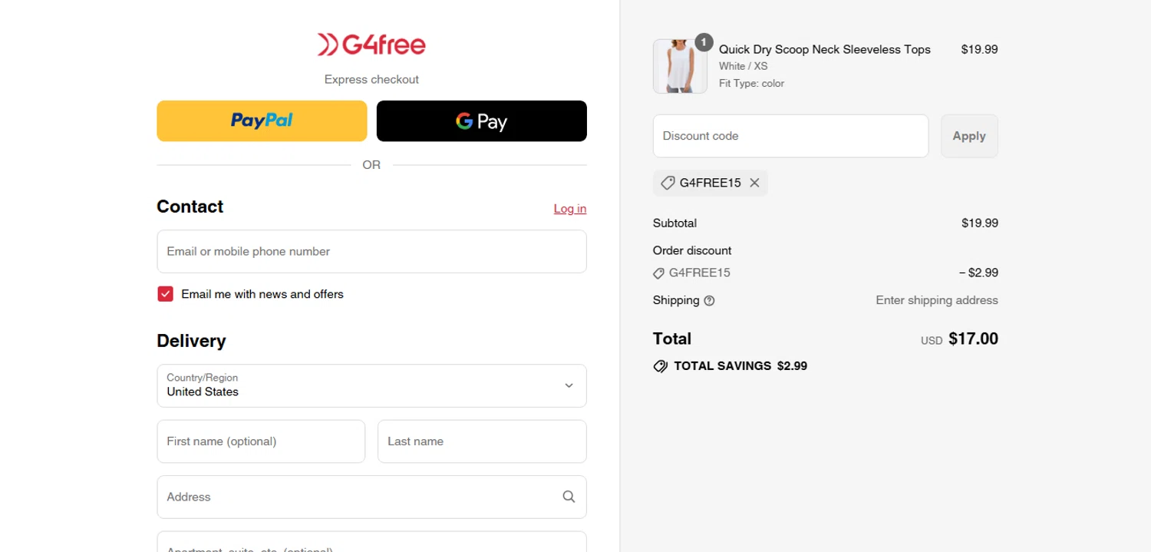Click the Quick Dry top product thumbnail
1151x552 pixels.
680,67
